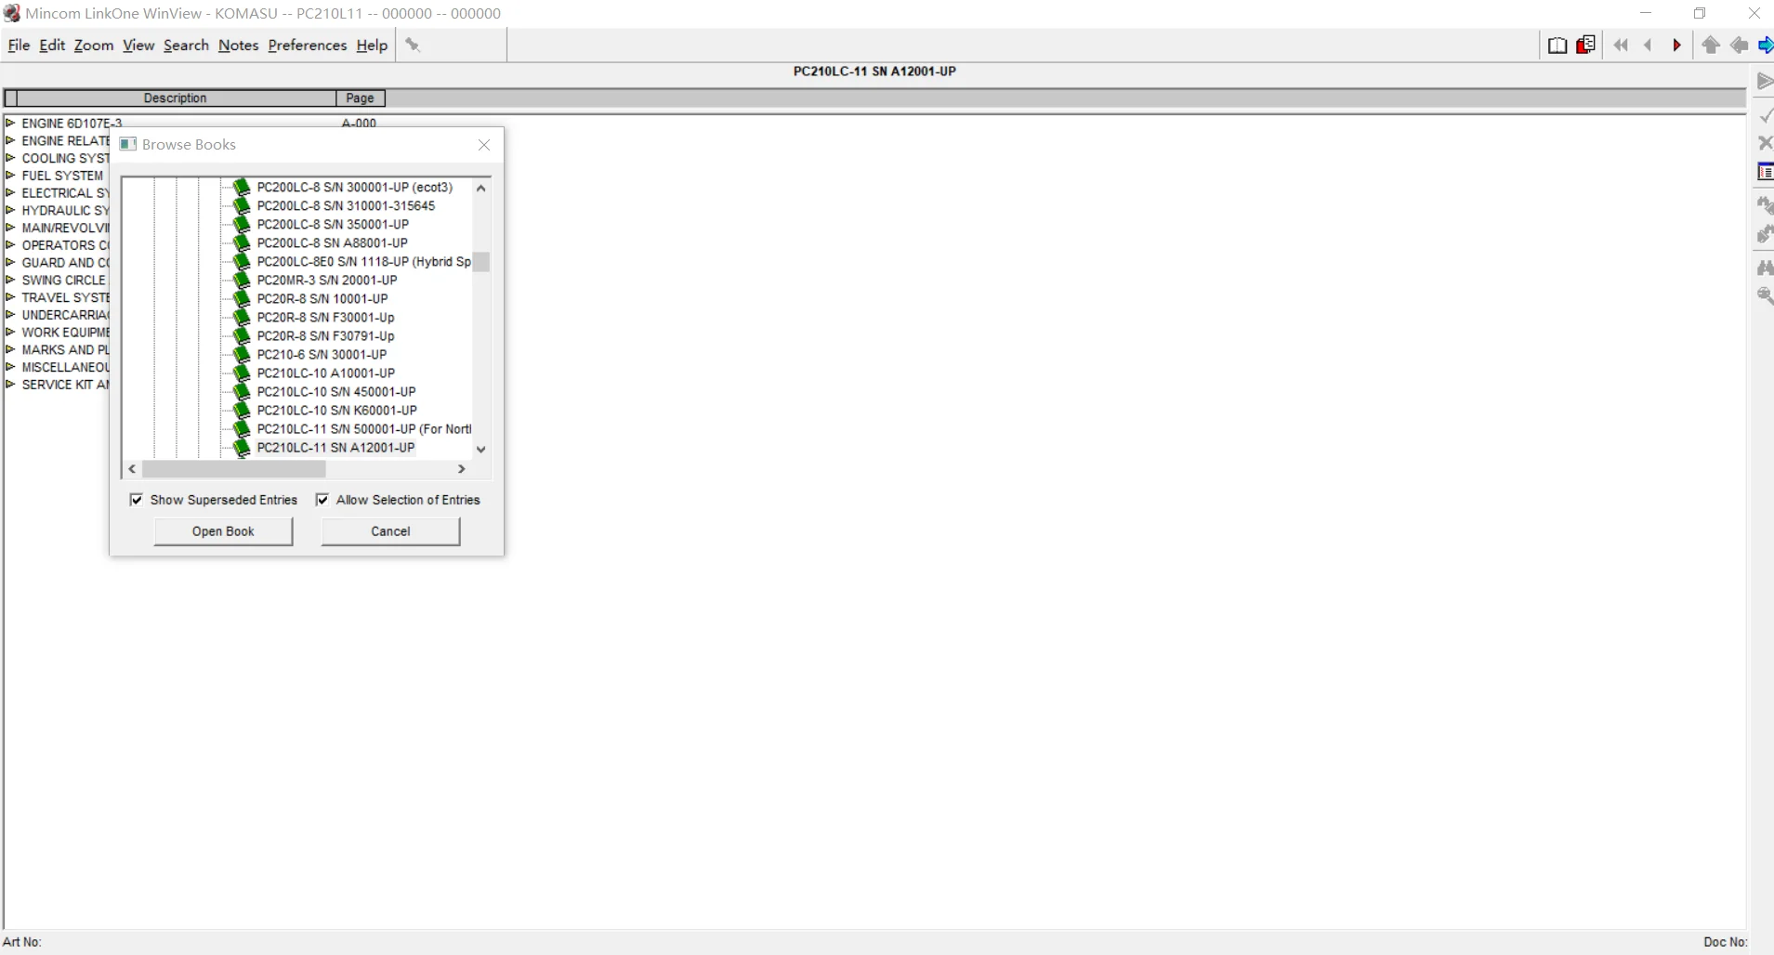Click the red next page arrow
The height and width of the screenshot is (955, 1774).
(1677, 46)
